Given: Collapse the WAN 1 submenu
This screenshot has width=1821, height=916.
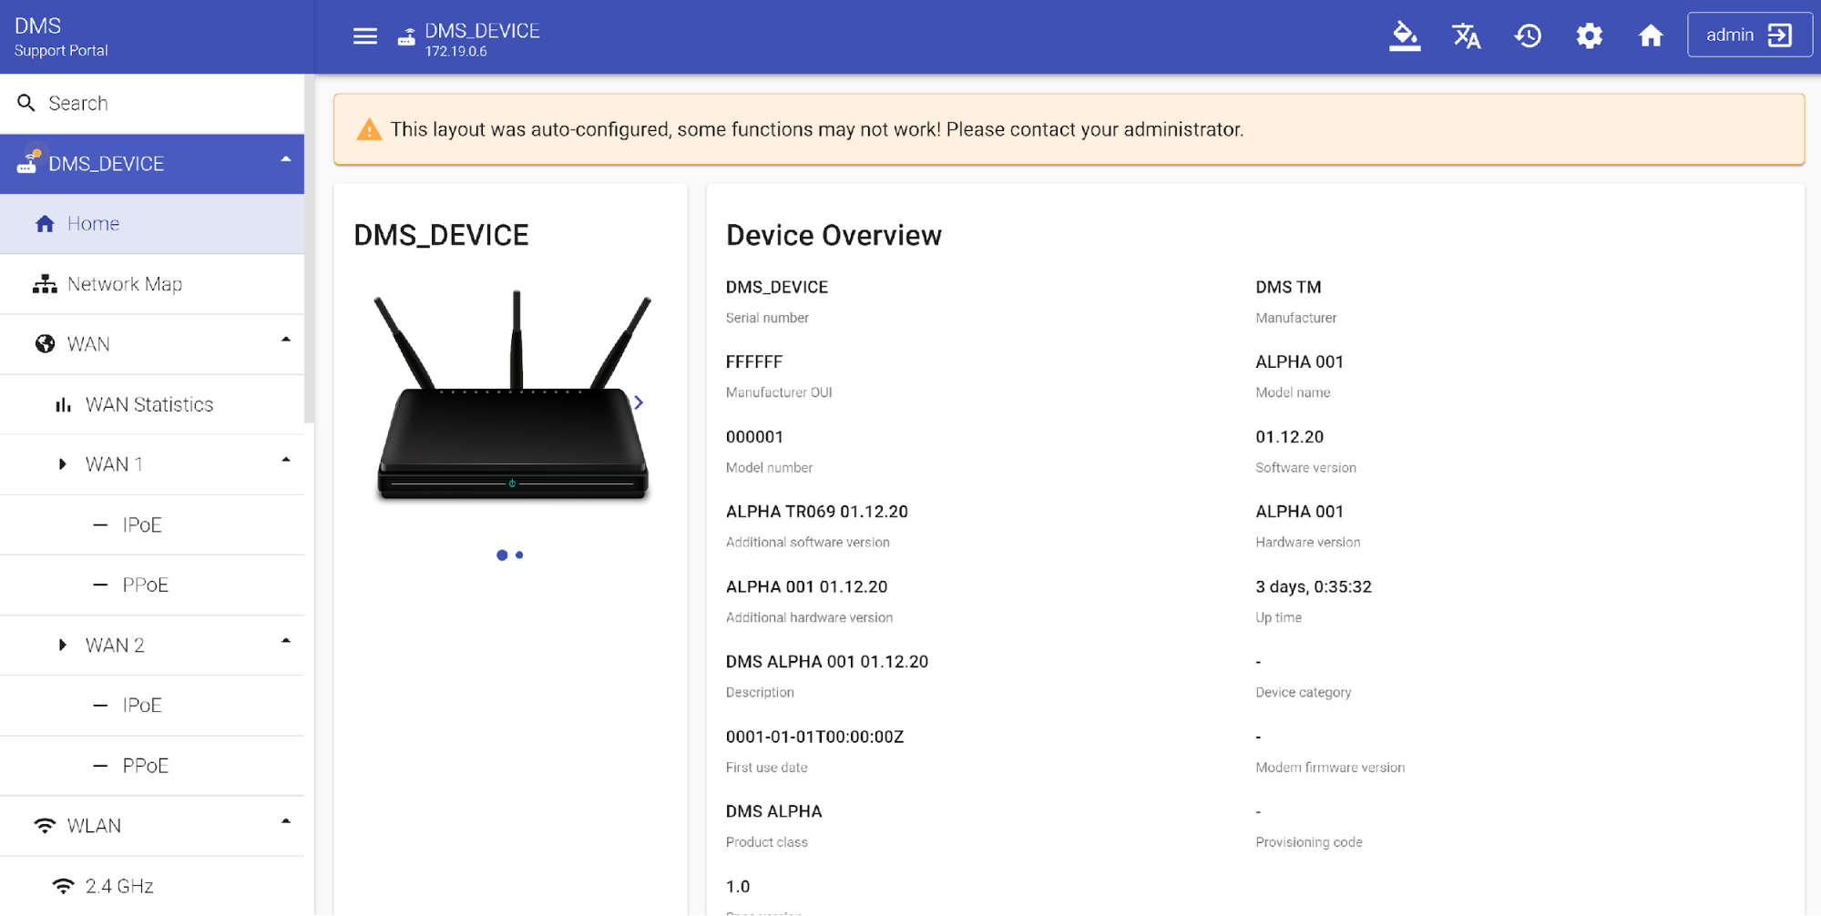Looking at the screenshot, I should pos(285,461).
